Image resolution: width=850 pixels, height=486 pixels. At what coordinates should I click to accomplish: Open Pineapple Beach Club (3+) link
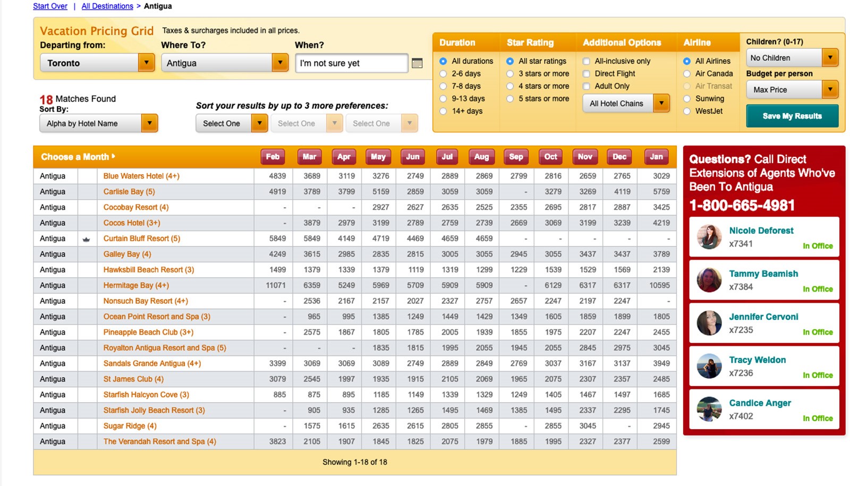pos(148,332)
